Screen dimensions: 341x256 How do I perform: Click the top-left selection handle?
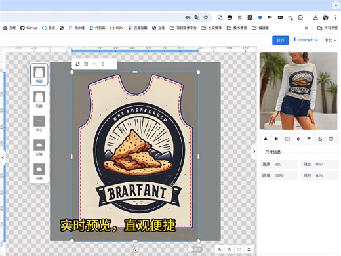(x=72, y=72)
